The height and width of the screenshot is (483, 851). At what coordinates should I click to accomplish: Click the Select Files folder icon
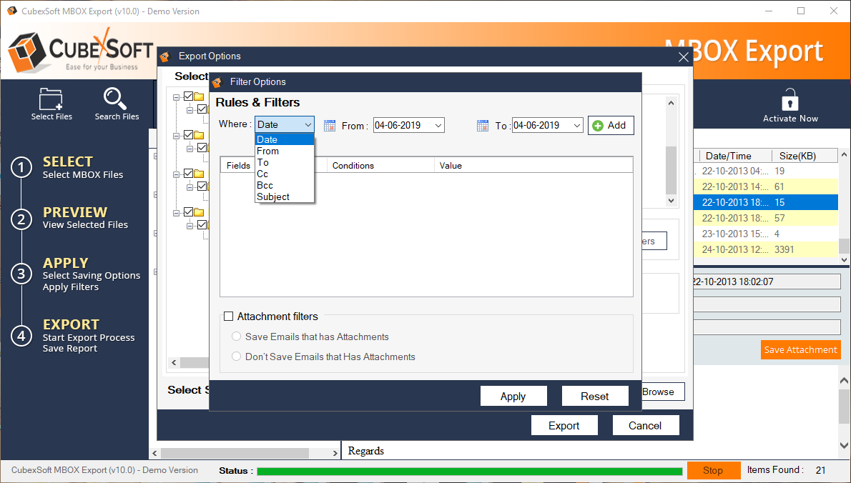51,99
